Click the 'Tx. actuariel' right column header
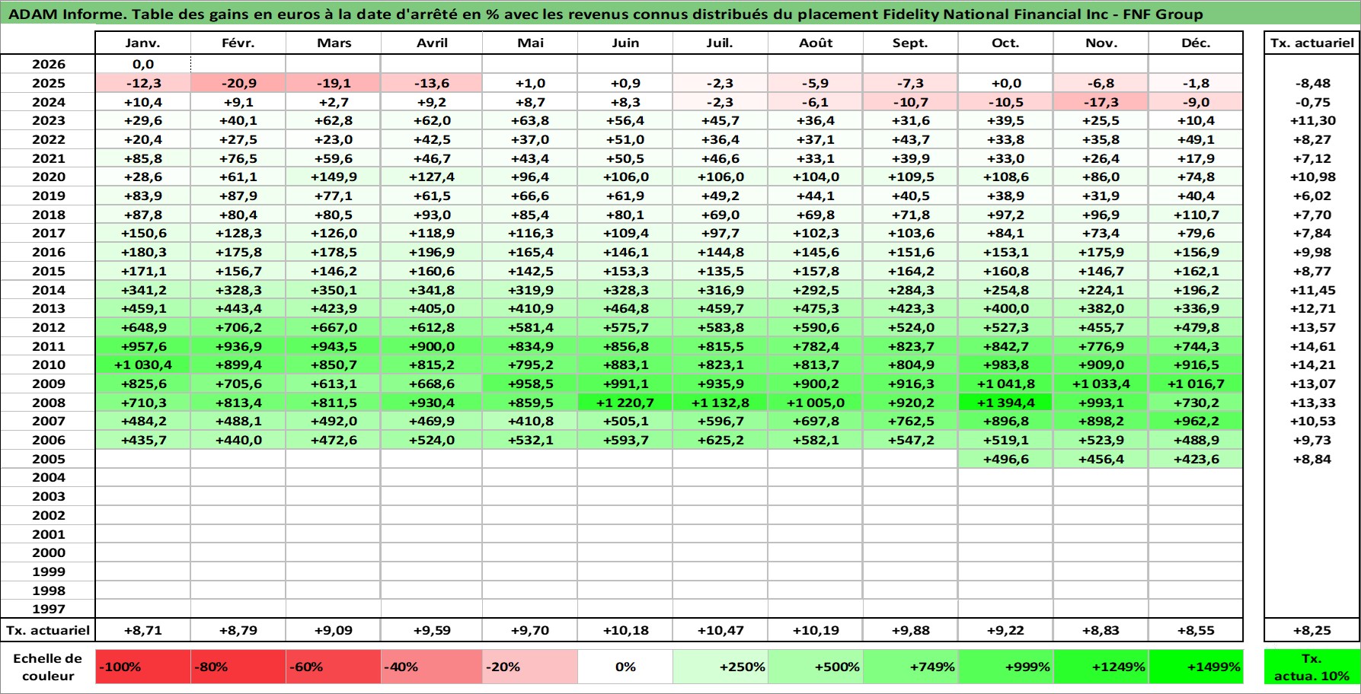1361x694 pixels. [1311, 43]
